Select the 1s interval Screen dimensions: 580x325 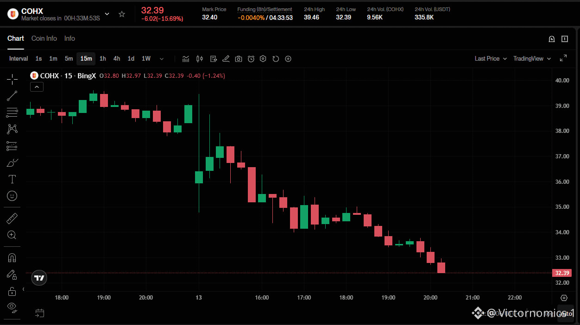(x=38, y=59)
